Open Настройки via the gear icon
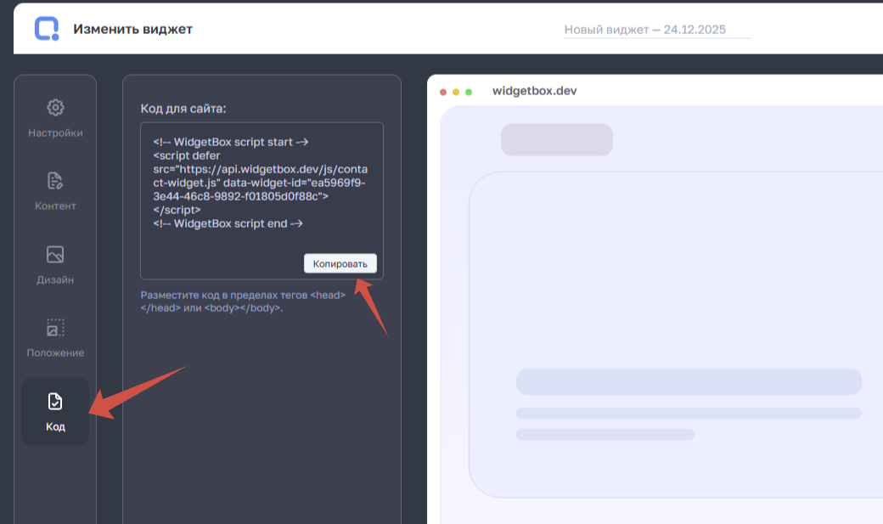This screenshot has height=524, width=883. click(x=55, y=108)
